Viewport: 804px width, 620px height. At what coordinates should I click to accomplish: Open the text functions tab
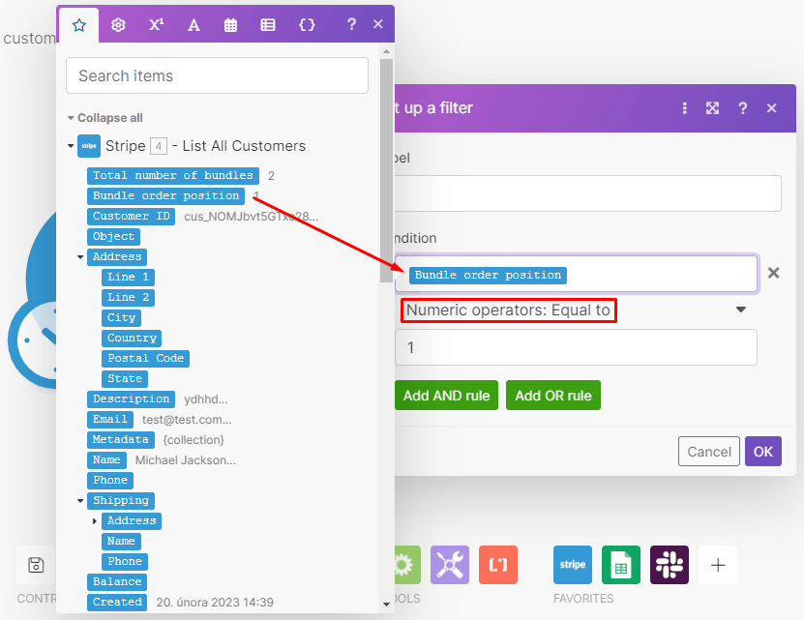(193, 24)
